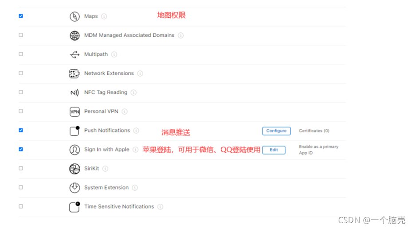Click the Maps capability label
Image resolution: width=412 pixels, height=228 pixels.
[x=91, y=16]
